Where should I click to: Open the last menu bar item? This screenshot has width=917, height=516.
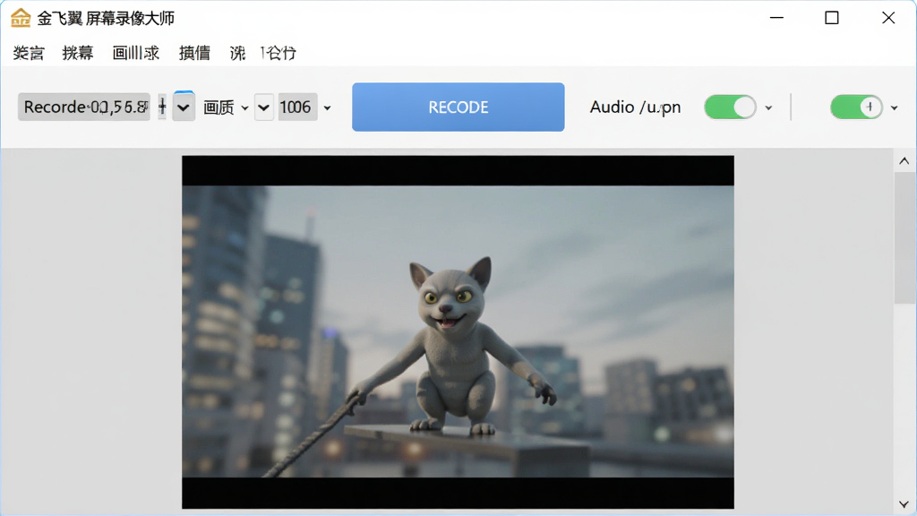point(279,53)
